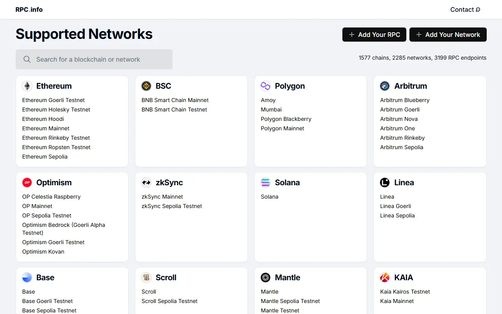
Task: Open Base Goerli Testnet
Action: [47, 301]
